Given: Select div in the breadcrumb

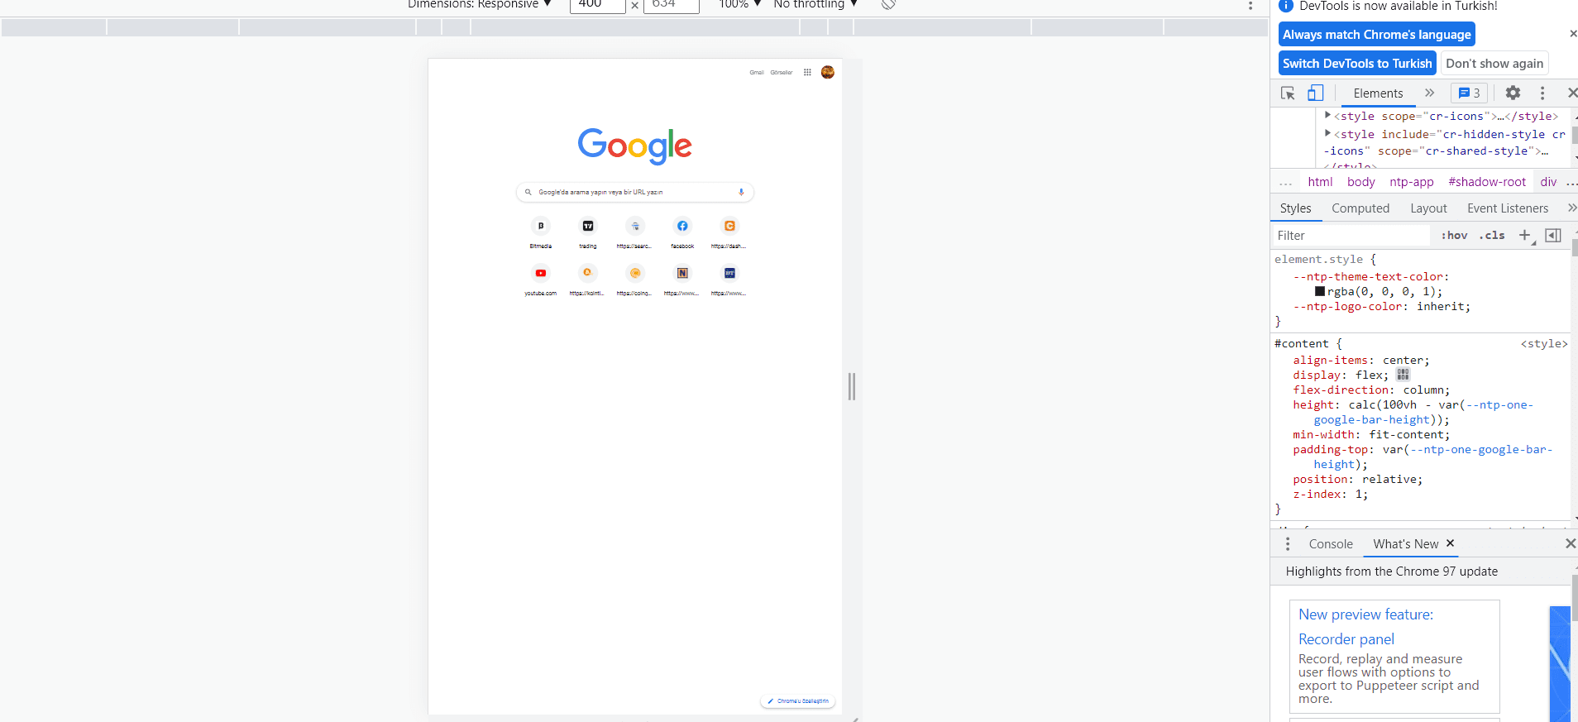Looking at the screenshot, I should click(1548, 182).
